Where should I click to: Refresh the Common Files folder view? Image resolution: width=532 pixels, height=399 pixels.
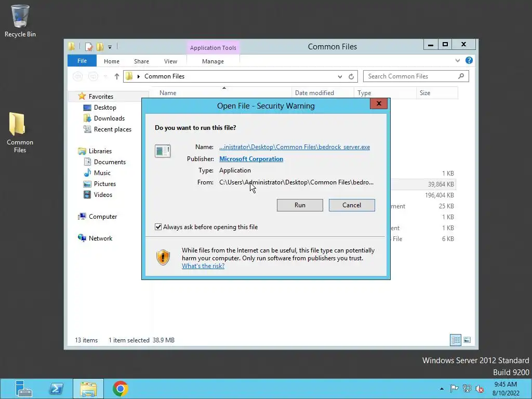tap(351, 76)
